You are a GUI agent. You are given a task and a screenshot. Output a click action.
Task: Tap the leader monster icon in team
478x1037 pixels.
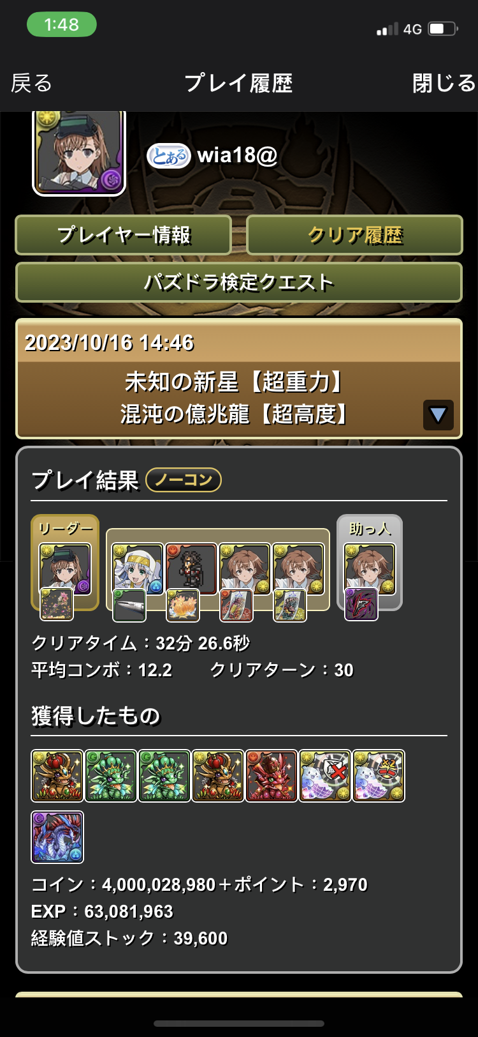point(65,569)
